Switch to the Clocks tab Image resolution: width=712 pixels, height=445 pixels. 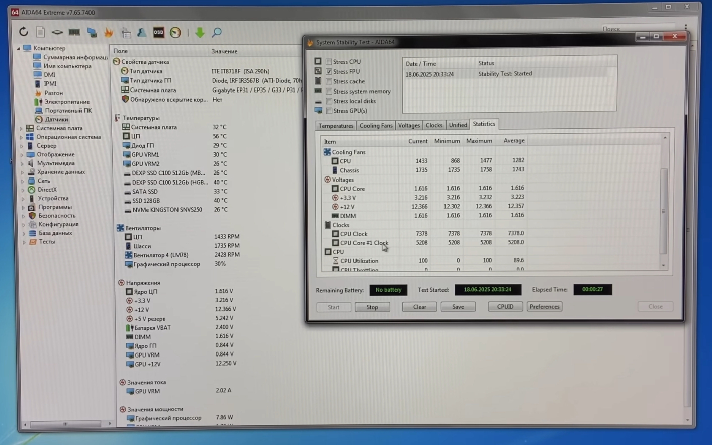pos(434,125)
